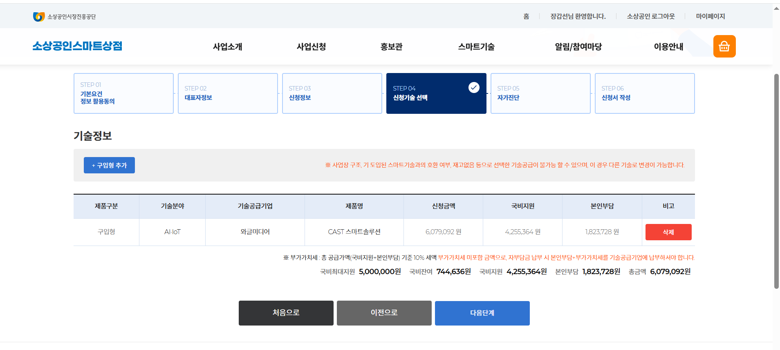Open the orange shopping basket icon
This screenshot has width=780, height=350.
point(724,47)
